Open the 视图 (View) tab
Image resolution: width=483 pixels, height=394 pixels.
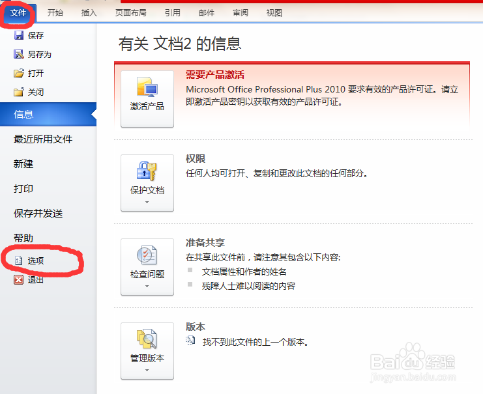[x=274, y=13]
